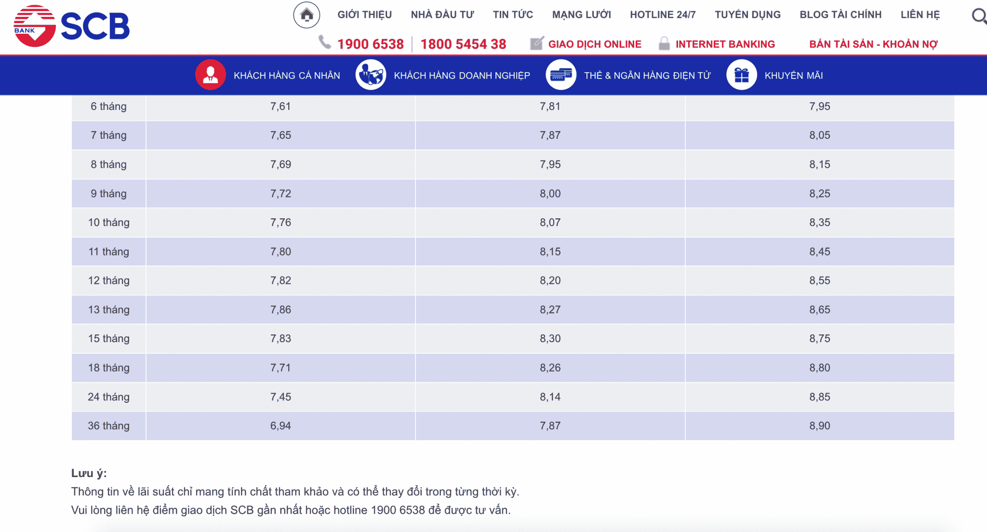Click the Blog Tài Chính link
This screenshot has height=532, width=987.
[840, 15]
